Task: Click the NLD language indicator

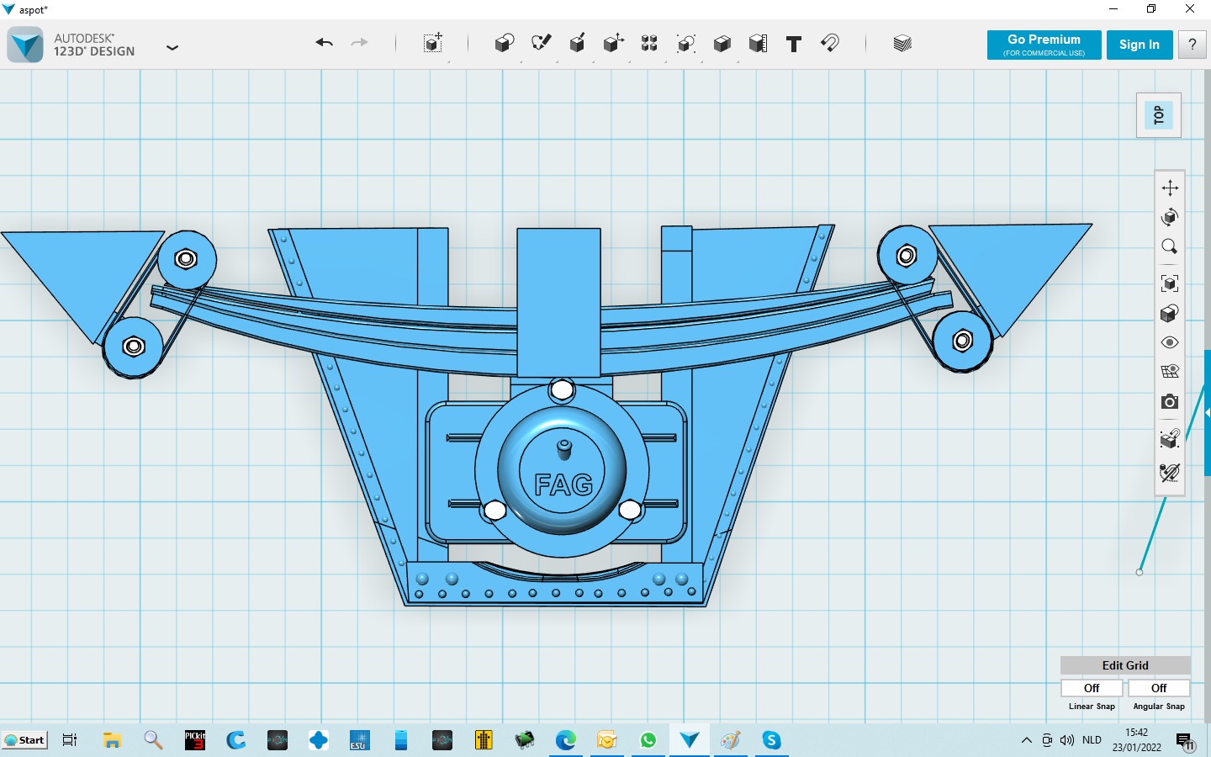Action: click(1092, 740)
